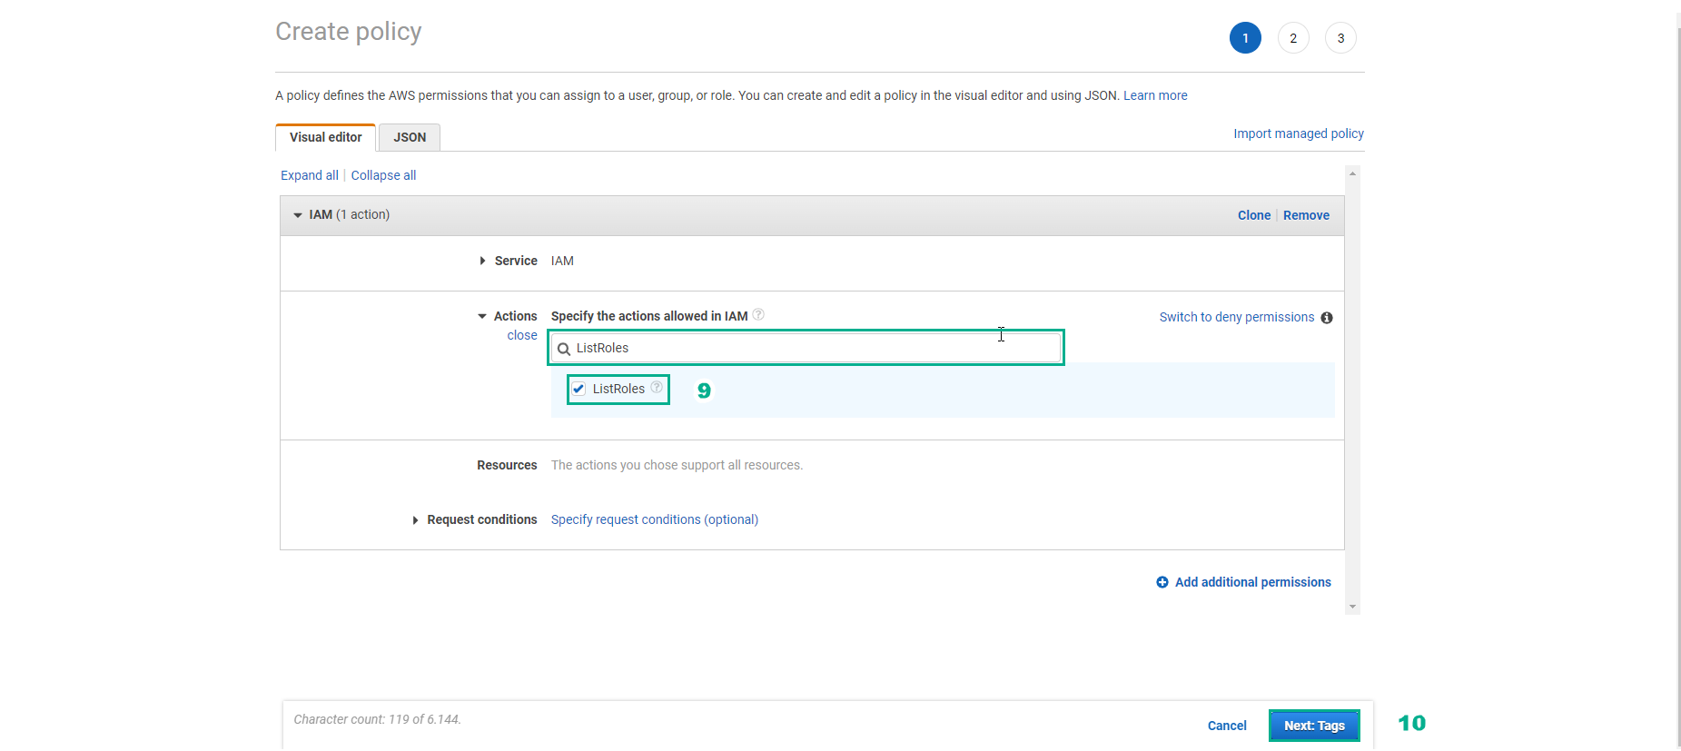Open Specify request conditions (optional)
The height and width of the screenshot is (751, 1681).
click(655, 519)
